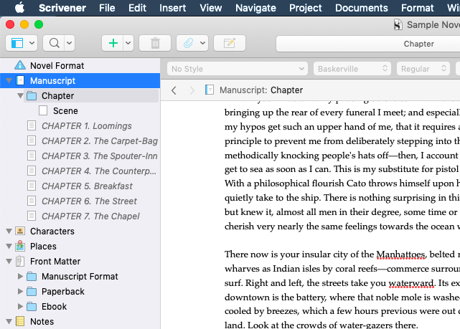Open CHAPTER 1. Loomings
This screenshot has width=460, height=329.
click(87, 126)
